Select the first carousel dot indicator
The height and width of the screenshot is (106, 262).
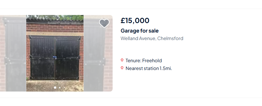click(55, 88)
